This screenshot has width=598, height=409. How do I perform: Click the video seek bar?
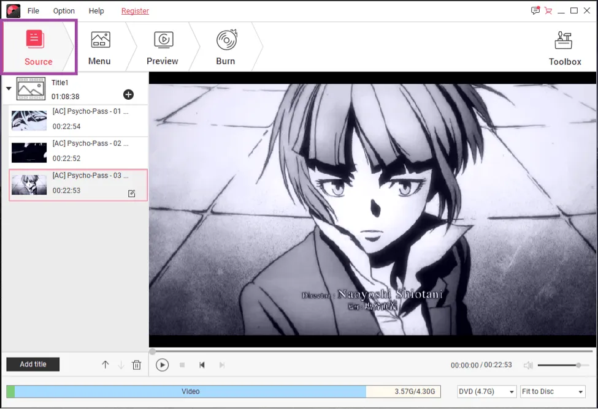[372, 351]
